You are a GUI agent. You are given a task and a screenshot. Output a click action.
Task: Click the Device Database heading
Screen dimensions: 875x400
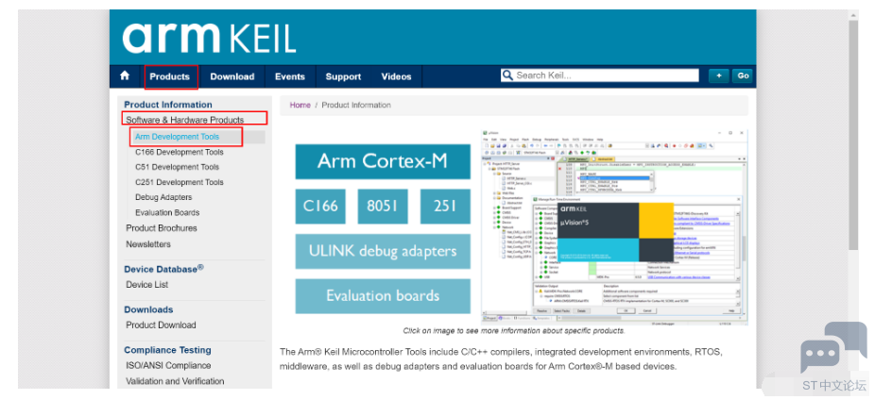click(x=163, y=269)
